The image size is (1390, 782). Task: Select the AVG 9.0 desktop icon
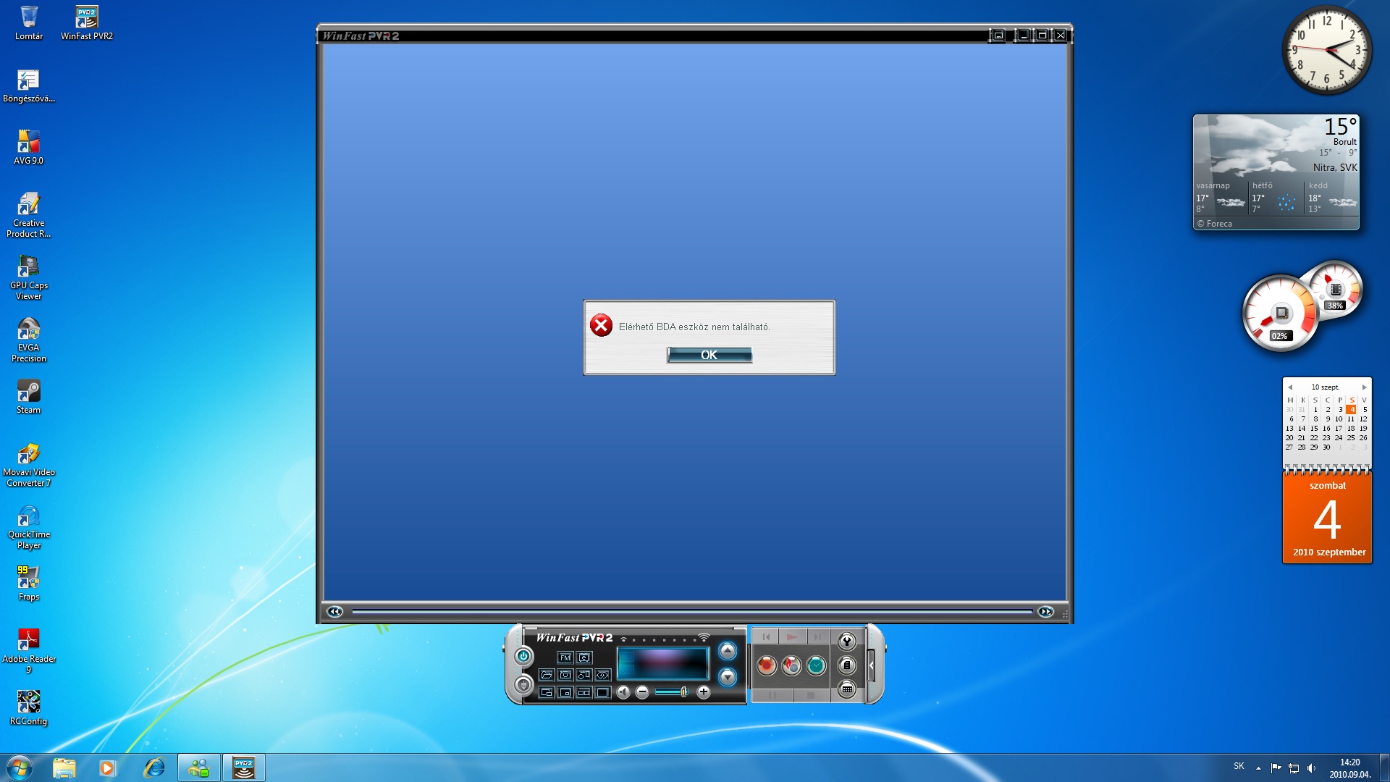coord(29,148)
